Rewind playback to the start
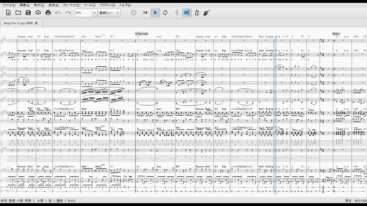This screenshot has width=367, height=206. coord(145,13)
